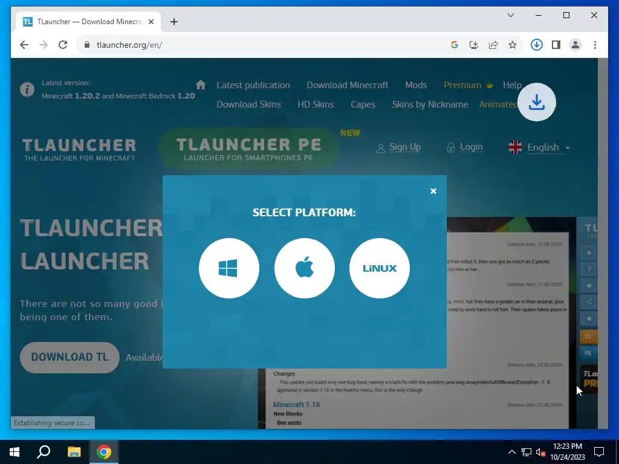Open the Mods menu item

[416, 85]
